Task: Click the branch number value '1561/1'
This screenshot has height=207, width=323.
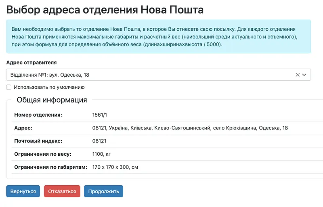Action: [99, 115]
